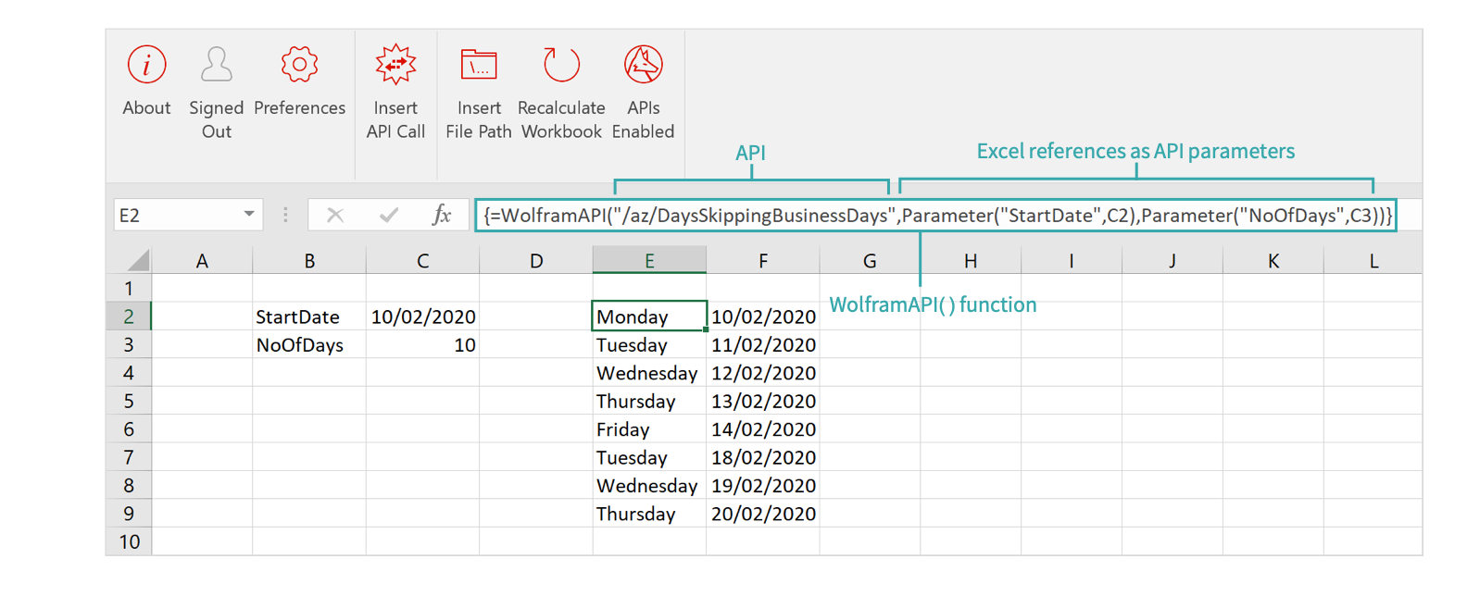Select cell F9 with date 20/02/2020
The width and height of the screenshot is (1467, 596).
tap(762, 514)
